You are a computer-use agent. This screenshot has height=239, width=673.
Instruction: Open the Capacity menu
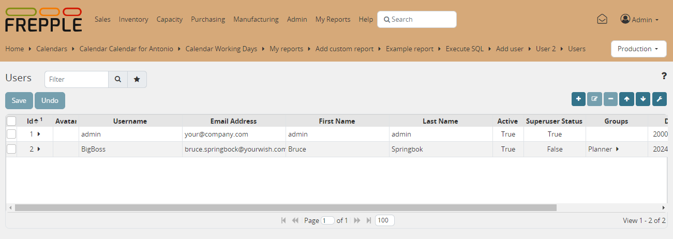(170, 19)
